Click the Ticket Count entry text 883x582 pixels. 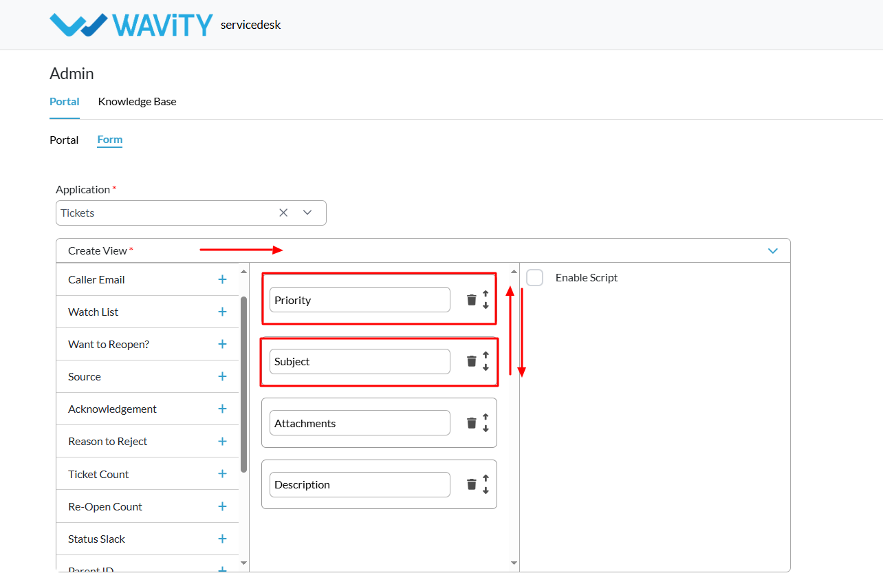[x=98, y=474]
